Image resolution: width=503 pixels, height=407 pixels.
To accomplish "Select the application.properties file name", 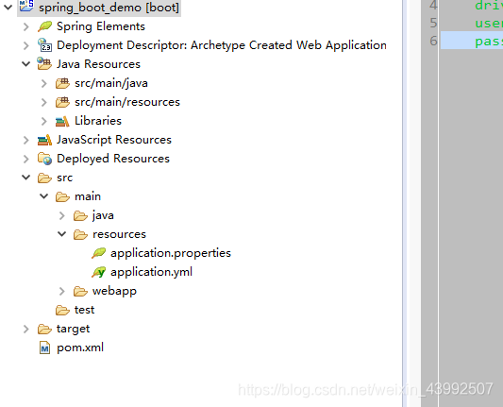I will pos(171,253).
